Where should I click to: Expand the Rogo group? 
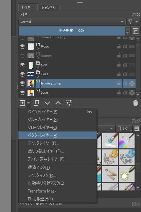(x=38, y=49)
